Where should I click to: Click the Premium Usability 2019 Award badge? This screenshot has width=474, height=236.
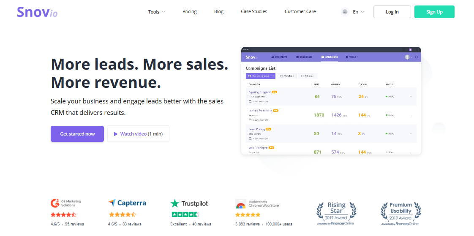[x=400, y=213]
